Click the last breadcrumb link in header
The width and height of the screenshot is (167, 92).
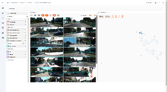pos(42,3)
